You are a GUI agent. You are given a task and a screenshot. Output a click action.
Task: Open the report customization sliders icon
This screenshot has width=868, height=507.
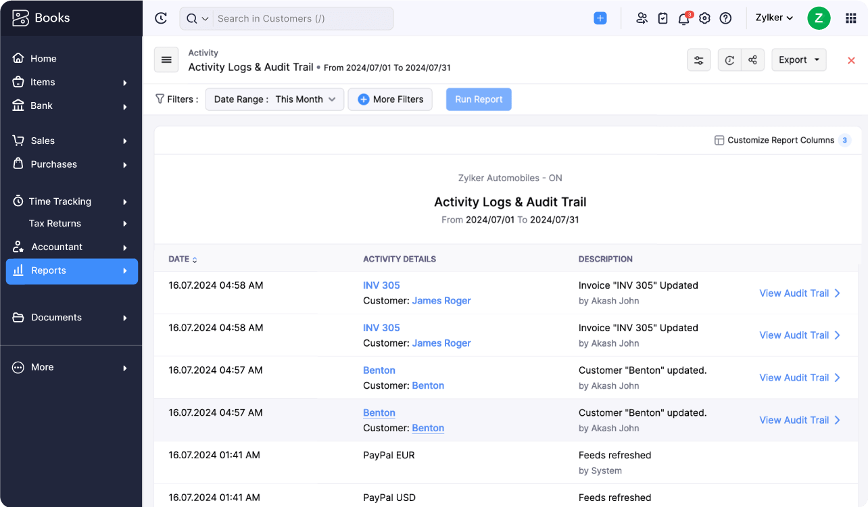point(698,60)
